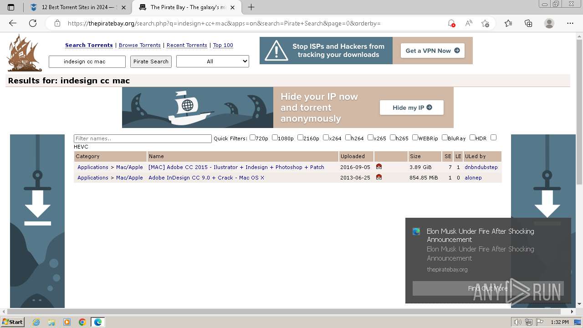The width and height of the screenshot is (583, 328).
Task: Open the MAC Adobe CC 2015 torrent
Action: (236, 167)
